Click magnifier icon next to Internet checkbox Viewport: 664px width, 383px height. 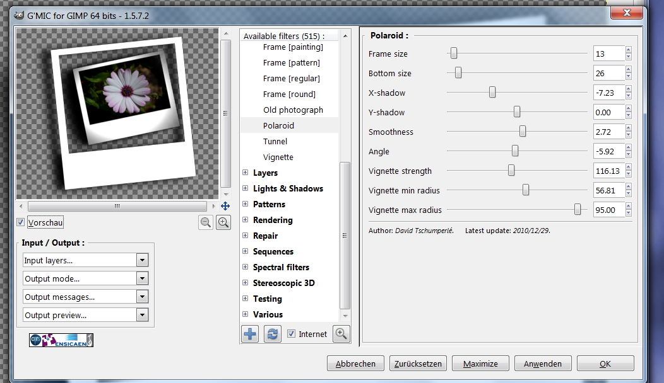[x=341, y=334]
